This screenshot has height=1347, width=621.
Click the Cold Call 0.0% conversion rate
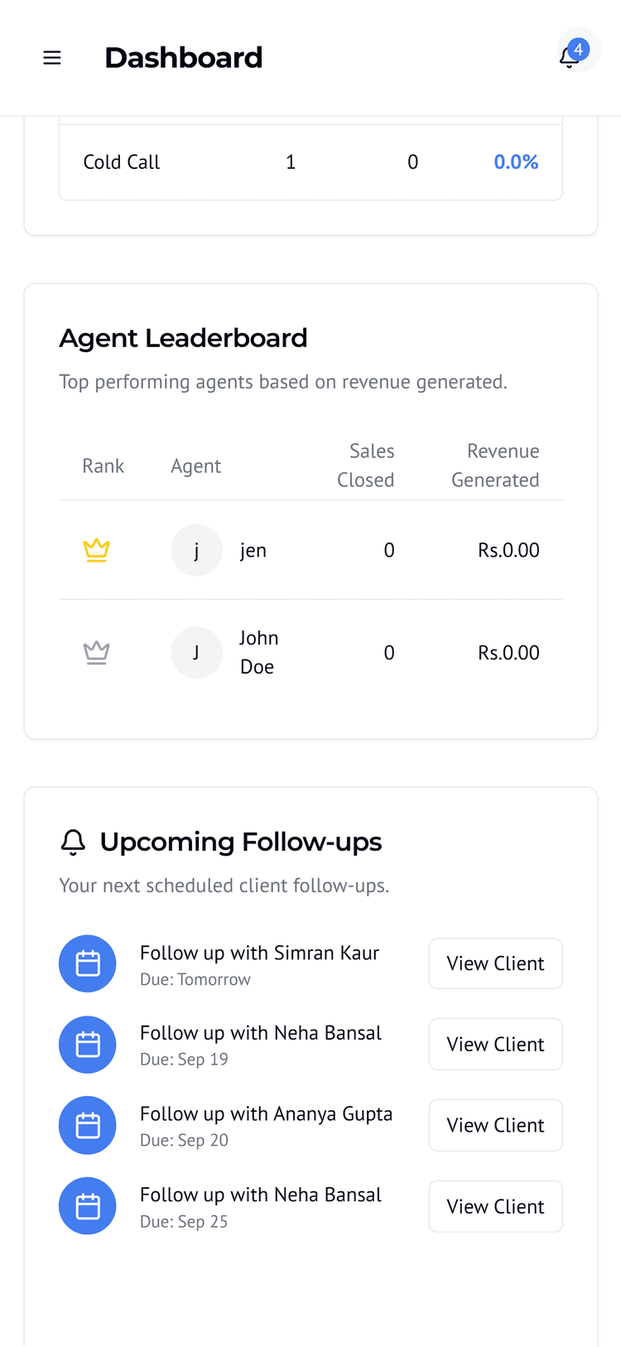[516, 162]
